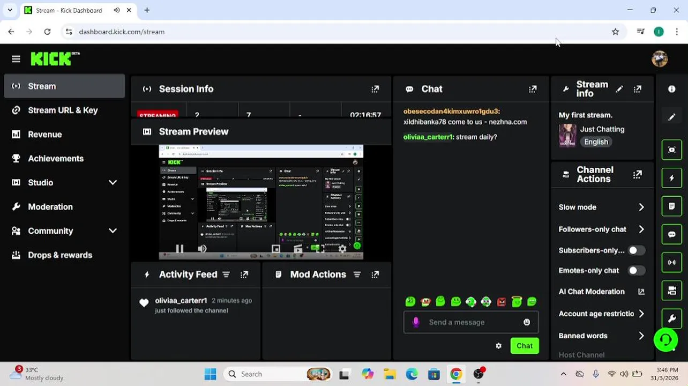Enter fullscreen on stream preview
The height and width of the screenshot is (386, 688).
point(320,249)
